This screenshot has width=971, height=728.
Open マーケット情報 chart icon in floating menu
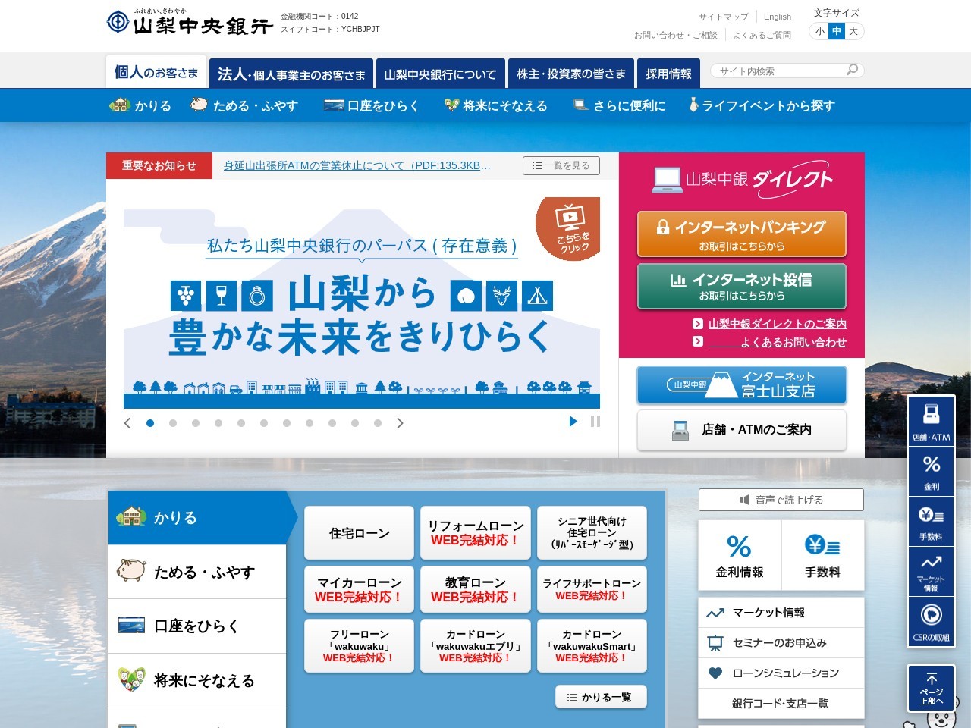pos(931,572)
